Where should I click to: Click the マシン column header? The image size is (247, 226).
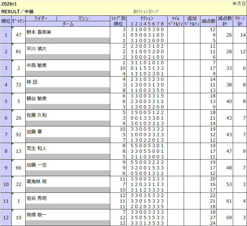point(83,18)
